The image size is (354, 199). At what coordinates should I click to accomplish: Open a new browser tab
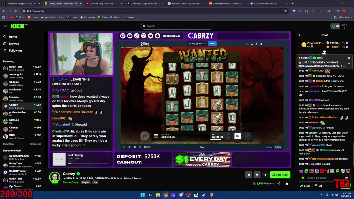(x=292, y=4)
